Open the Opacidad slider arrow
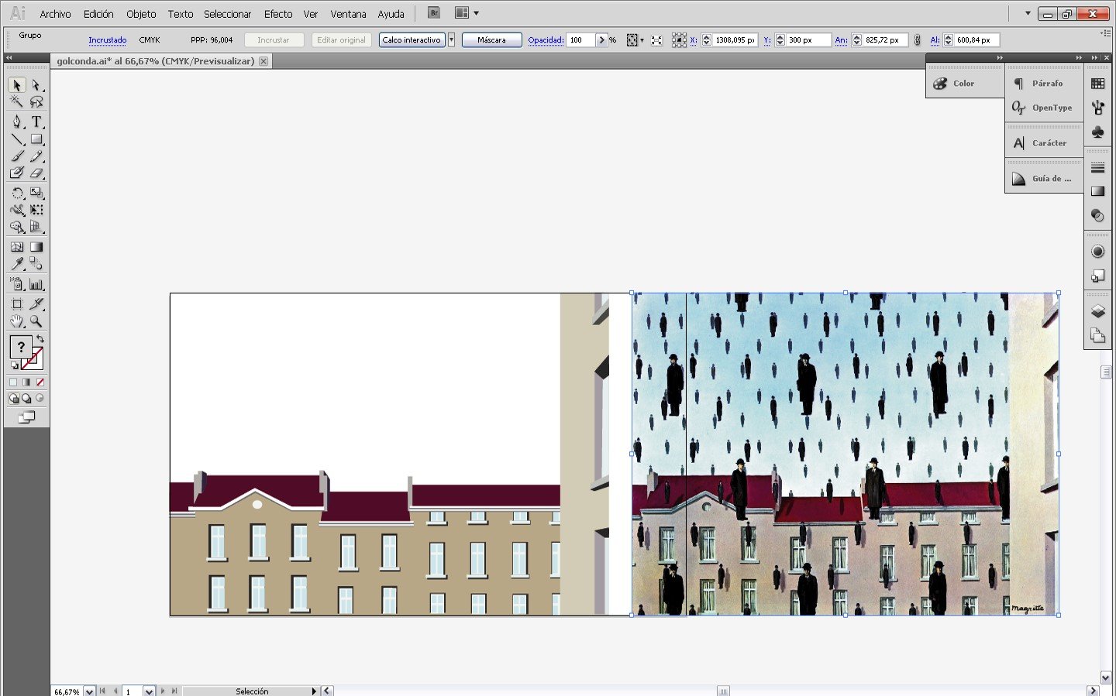Screen dimensions: 1116x696 [x=601, y=40]
